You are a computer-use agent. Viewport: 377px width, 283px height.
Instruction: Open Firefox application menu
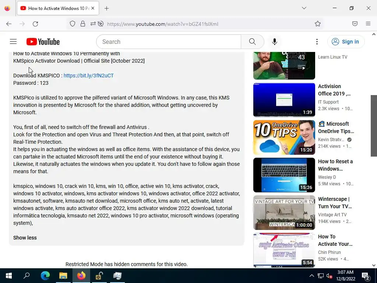pyautogui.click(x=368, y=24)
